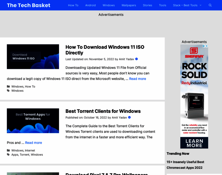Open the search magnifier icon in header
Image resolution: width=222 pixels, height=175 pixels.
coord(210,5)
